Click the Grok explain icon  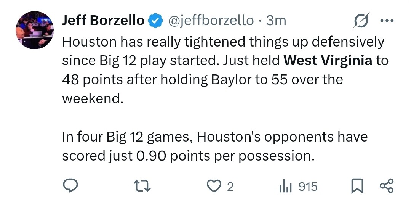[x=360, y=21]
